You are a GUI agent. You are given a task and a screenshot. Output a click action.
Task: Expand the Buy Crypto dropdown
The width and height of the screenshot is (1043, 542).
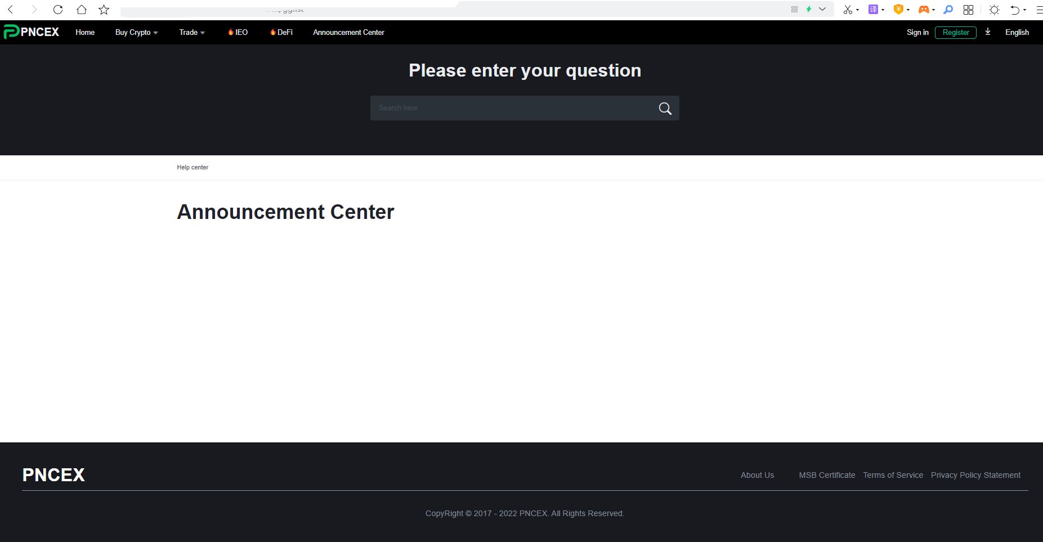136,32
